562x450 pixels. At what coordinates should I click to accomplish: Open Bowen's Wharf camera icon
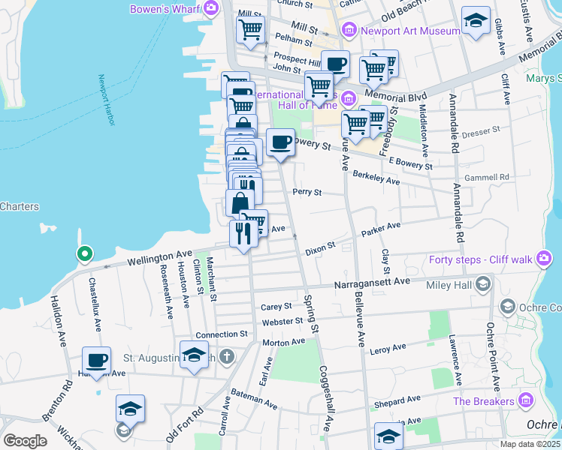(x=211, y=7)
